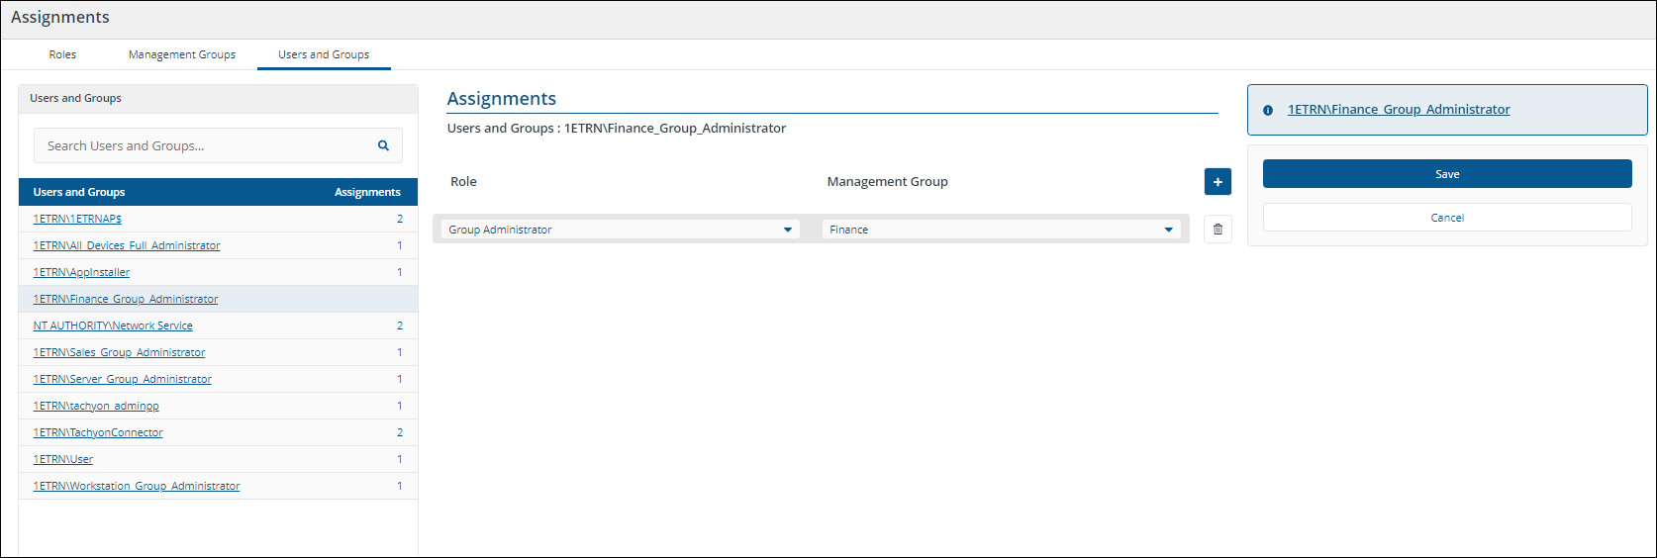Click the Finance_Group_Administrator link in info banner
1657x558 pixels.
(x=1398, y=110)
